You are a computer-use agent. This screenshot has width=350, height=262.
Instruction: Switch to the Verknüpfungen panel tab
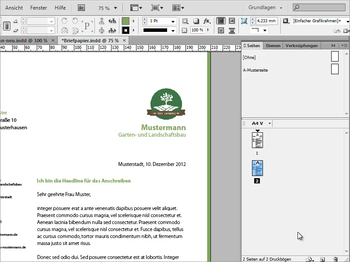[x=301, y=46]
